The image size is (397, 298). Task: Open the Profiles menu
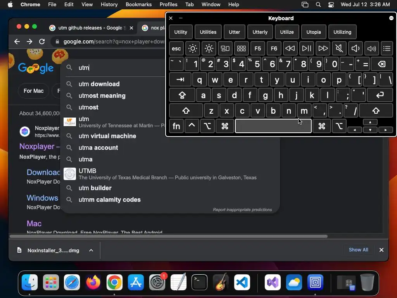(x=168, y=4)
